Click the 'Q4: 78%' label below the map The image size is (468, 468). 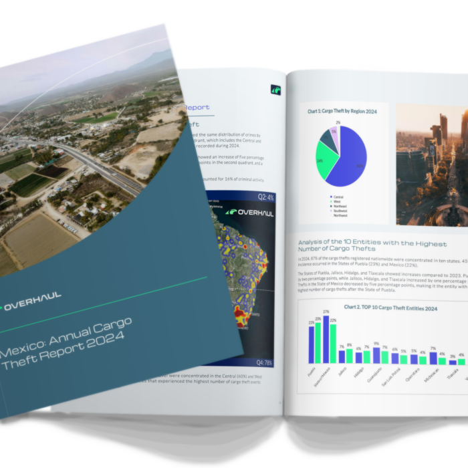pyautogui.click(x=264, y=362)
